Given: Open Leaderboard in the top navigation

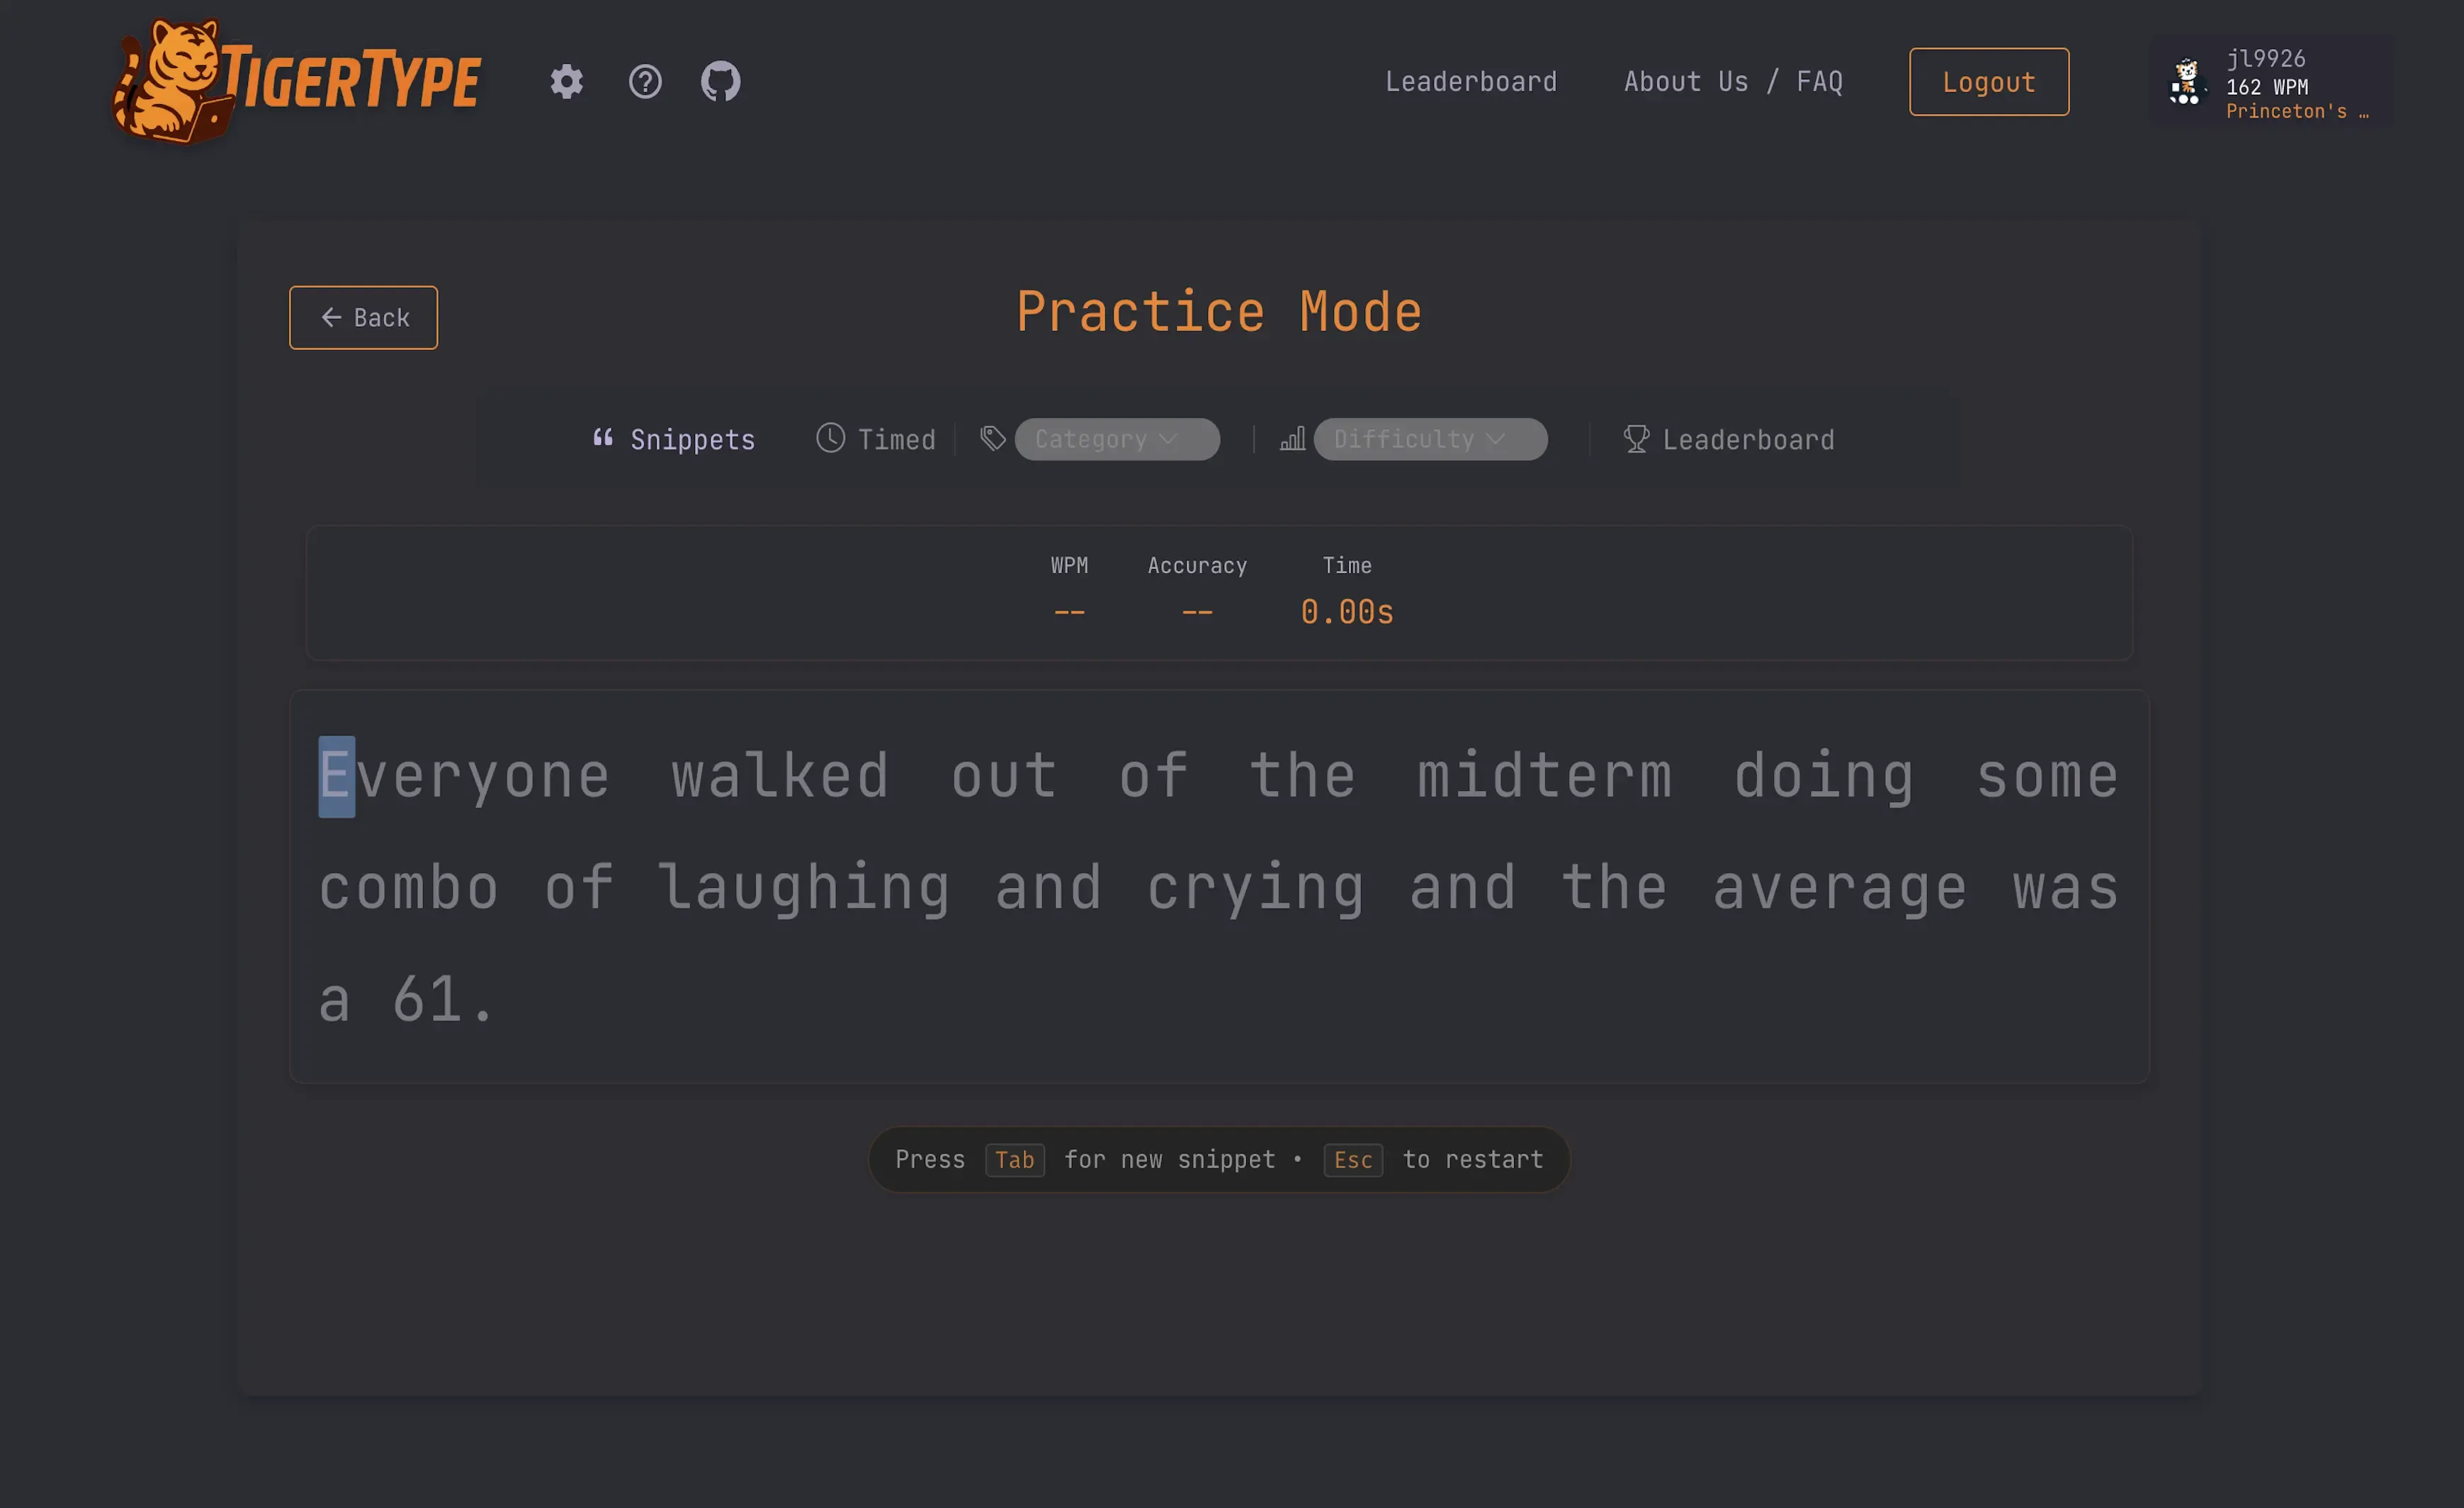Looking at the screenshot, I should click(1470, 82).
